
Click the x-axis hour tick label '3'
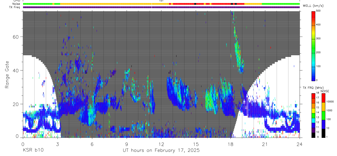[x=58, y=144]
